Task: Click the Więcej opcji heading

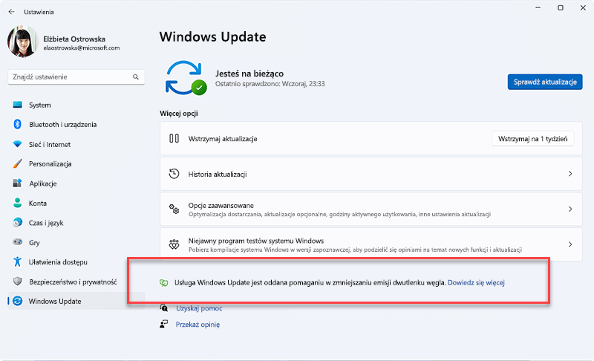Action: (x=179, y=114)
